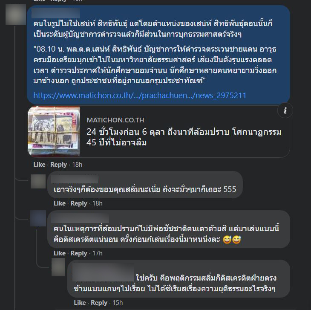Reply to the comment with the Matichon link
Screen dimensions: 311x310
pyautogui.click(x=58, y=165)
